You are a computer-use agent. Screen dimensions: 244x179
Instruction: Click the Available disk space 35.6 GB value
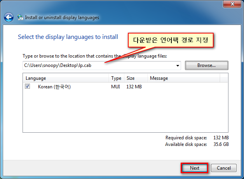click(221, 144)
